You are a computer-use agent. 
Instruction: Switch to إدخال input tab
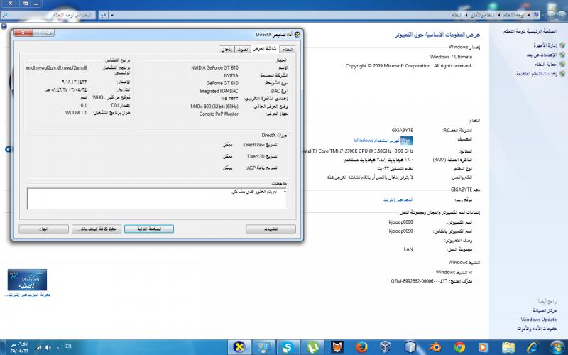[x=226, y=49]
